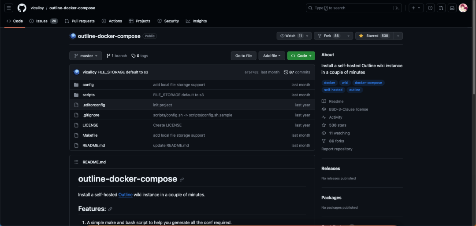Open the hamburger navigation menu

(x=9, y=8)
